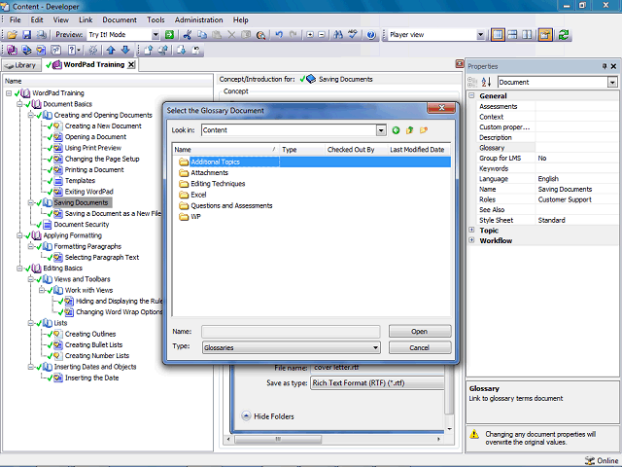Toggle the Properties pane toolbar button
Image resolution: width=622 pixels, height=467 pixels.
(x=545, y=35)
